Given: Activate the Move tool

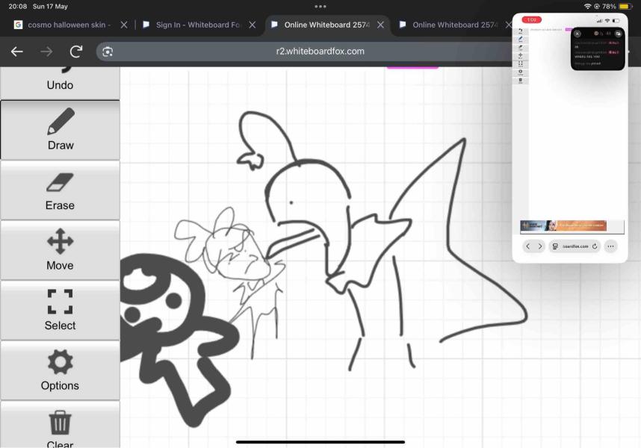Looking at the screenshot, I should click(60, 250).
